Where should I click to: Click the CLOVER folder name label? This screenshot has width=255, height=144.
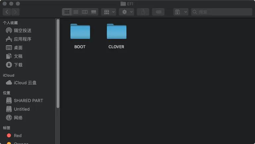(116, 47)
